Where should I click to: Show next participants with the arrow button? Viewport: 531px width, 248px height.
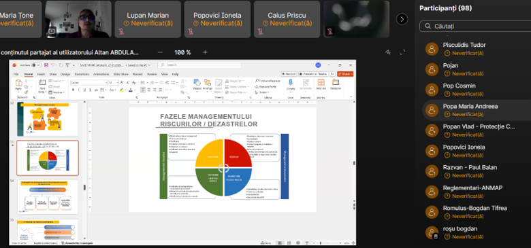402,19
